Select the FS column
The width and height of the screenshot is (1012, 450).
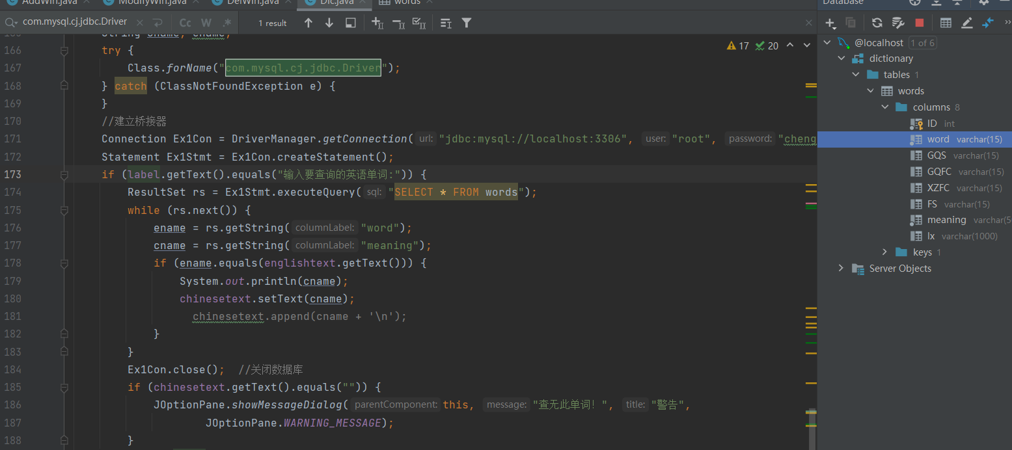click(914, 204)
